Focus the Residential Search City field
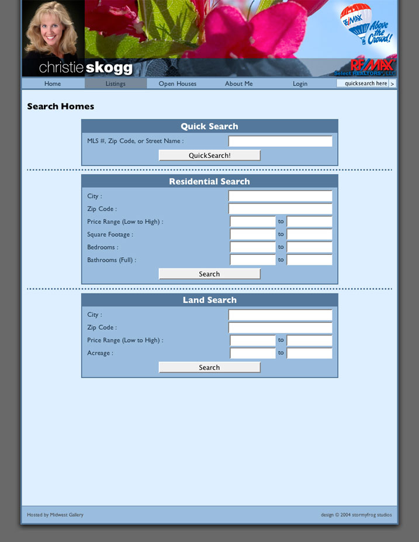The width and height of the screenshot is (419, 542). click(280, 196)
